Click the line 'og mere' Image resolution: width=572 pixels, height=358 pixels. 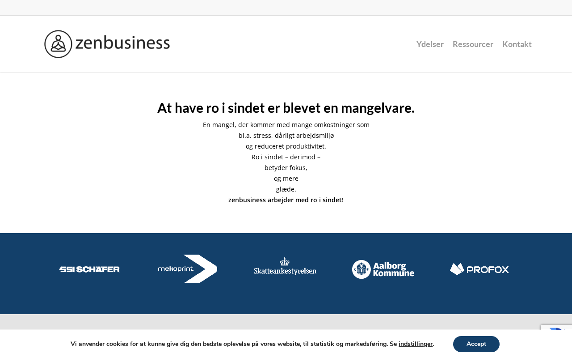click(286, 179)
